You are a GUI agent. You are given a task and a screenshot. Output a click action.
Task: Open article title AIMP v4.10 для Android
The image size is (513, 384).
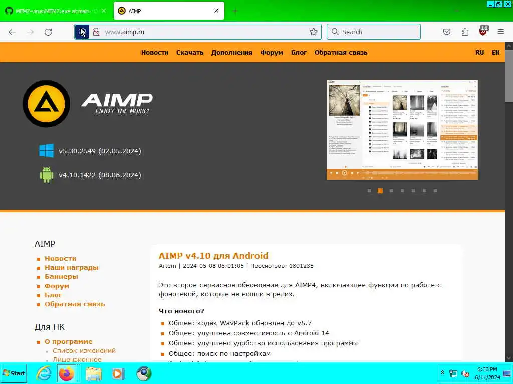coord(213,256)
